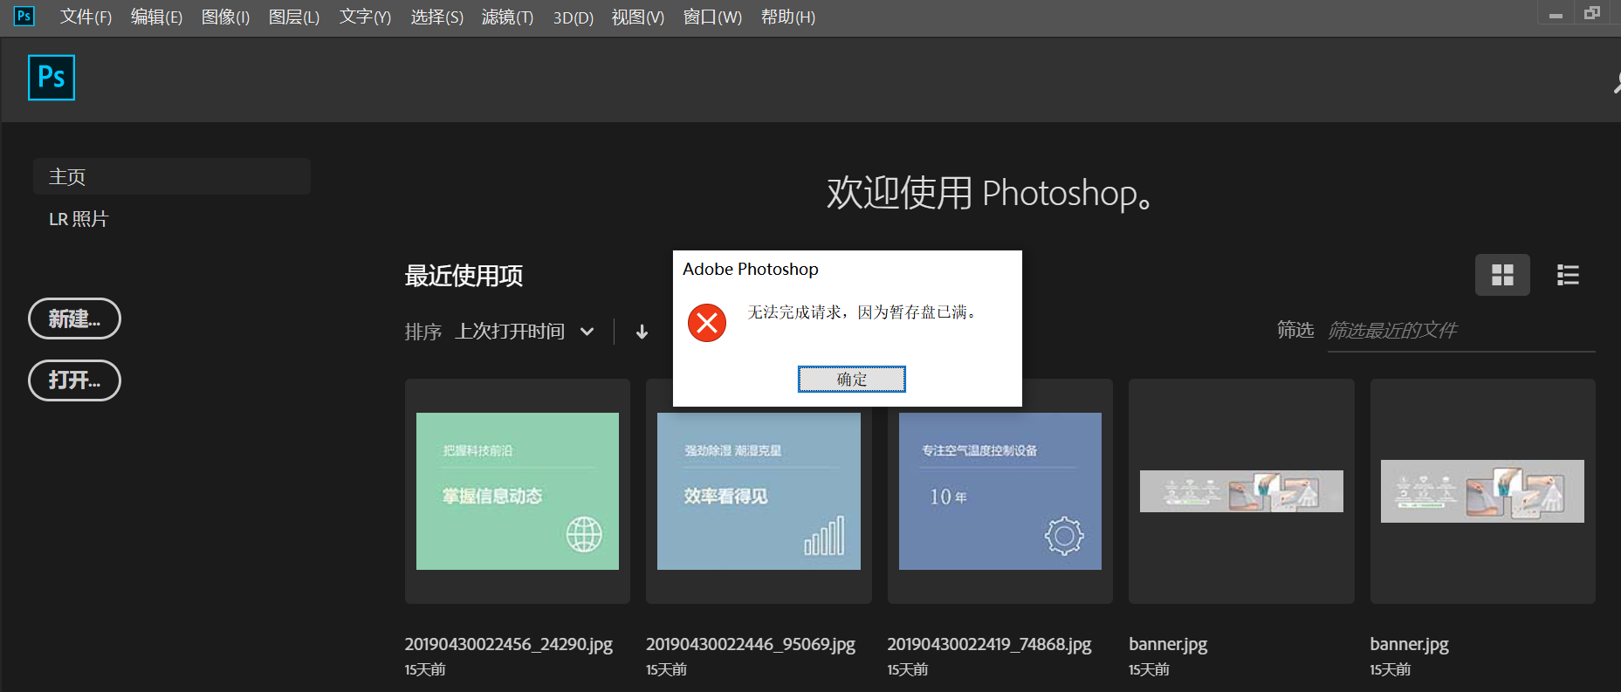Image resolution: width=1621 pixels, height=692 pixels.
Task: Click the 打开... button
Action: 74,380
